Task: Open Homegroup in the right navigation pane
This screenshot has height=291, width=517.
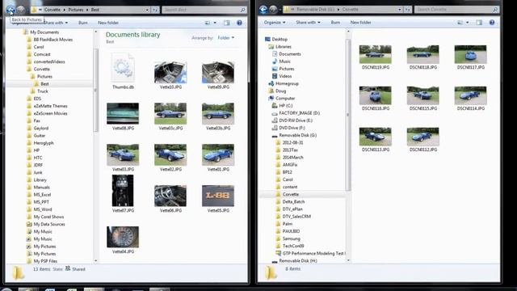Action: point(287,84)
